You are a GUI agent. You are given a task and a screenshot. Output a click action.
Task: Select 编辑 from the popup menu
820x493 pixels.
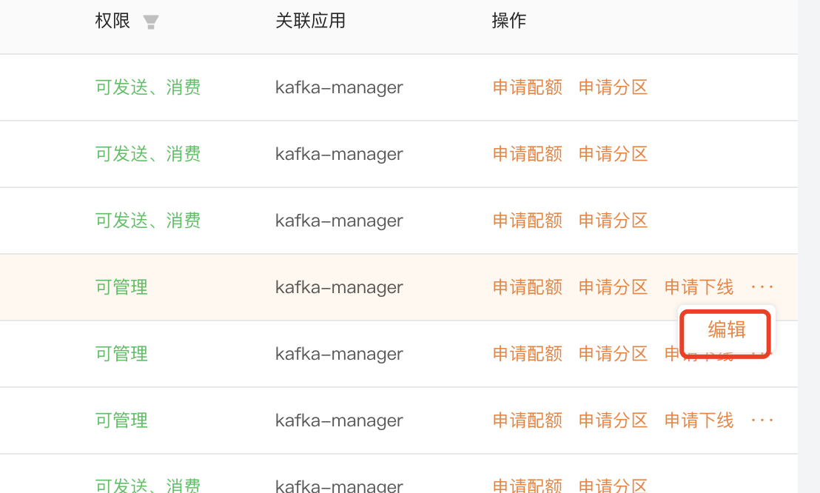click(x=727, y=330)
